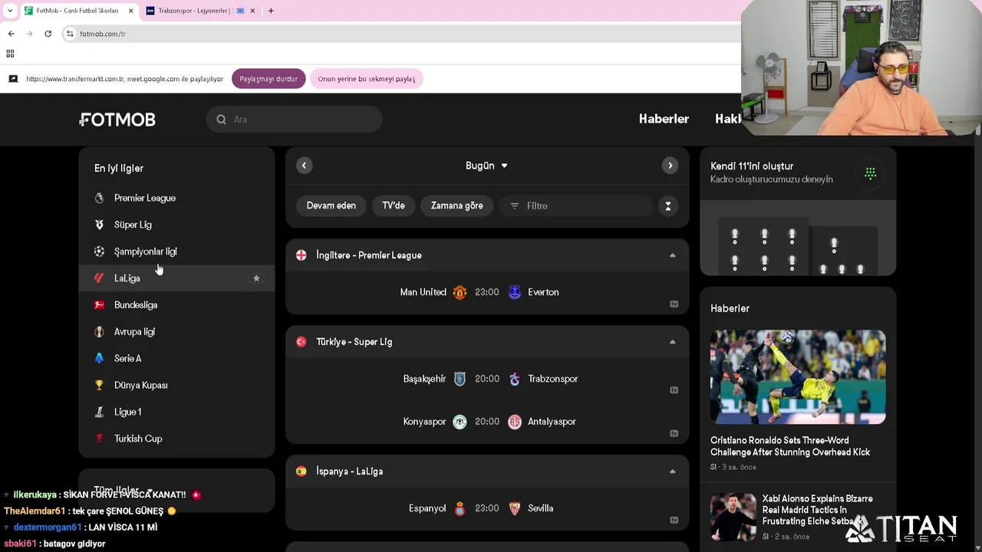Click the browser reload icon

coord(48,34)
